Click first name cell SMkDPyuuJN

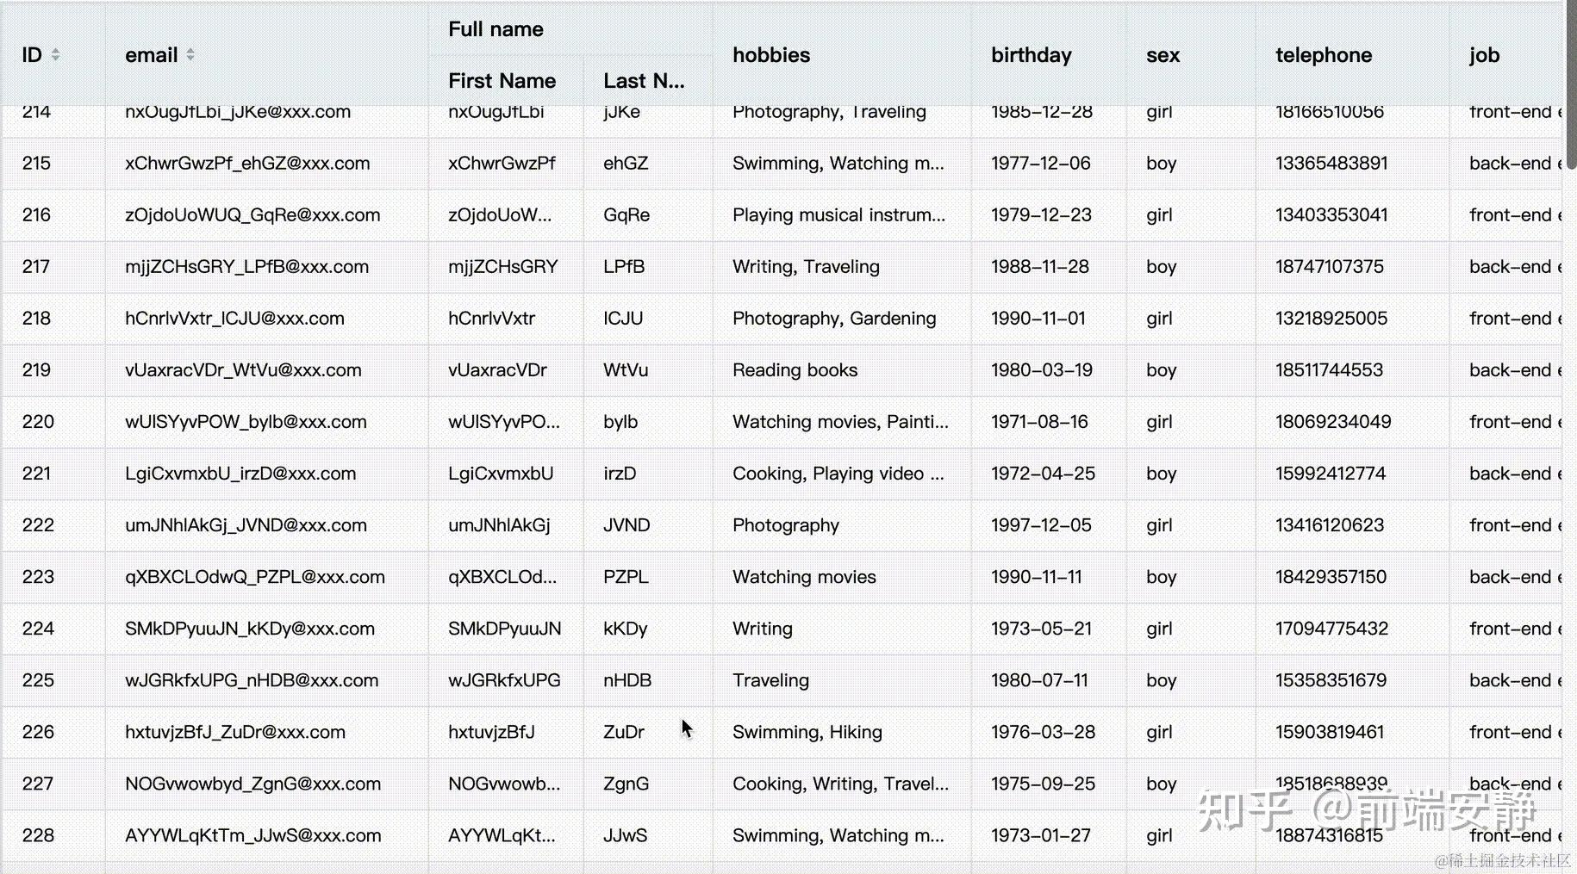pos(504,629)
